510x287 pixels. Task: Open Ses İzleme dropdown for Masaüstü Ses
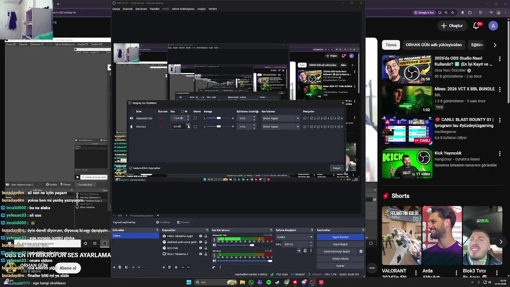click(x=280, y=118)
